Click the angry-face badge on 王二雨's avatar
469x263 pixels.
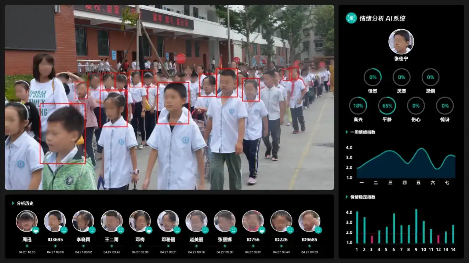pyautogui.click(x=120, y=230)
